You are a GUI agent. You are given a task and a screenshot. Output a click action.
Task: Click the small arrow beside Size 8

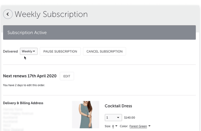pos(116,126)
